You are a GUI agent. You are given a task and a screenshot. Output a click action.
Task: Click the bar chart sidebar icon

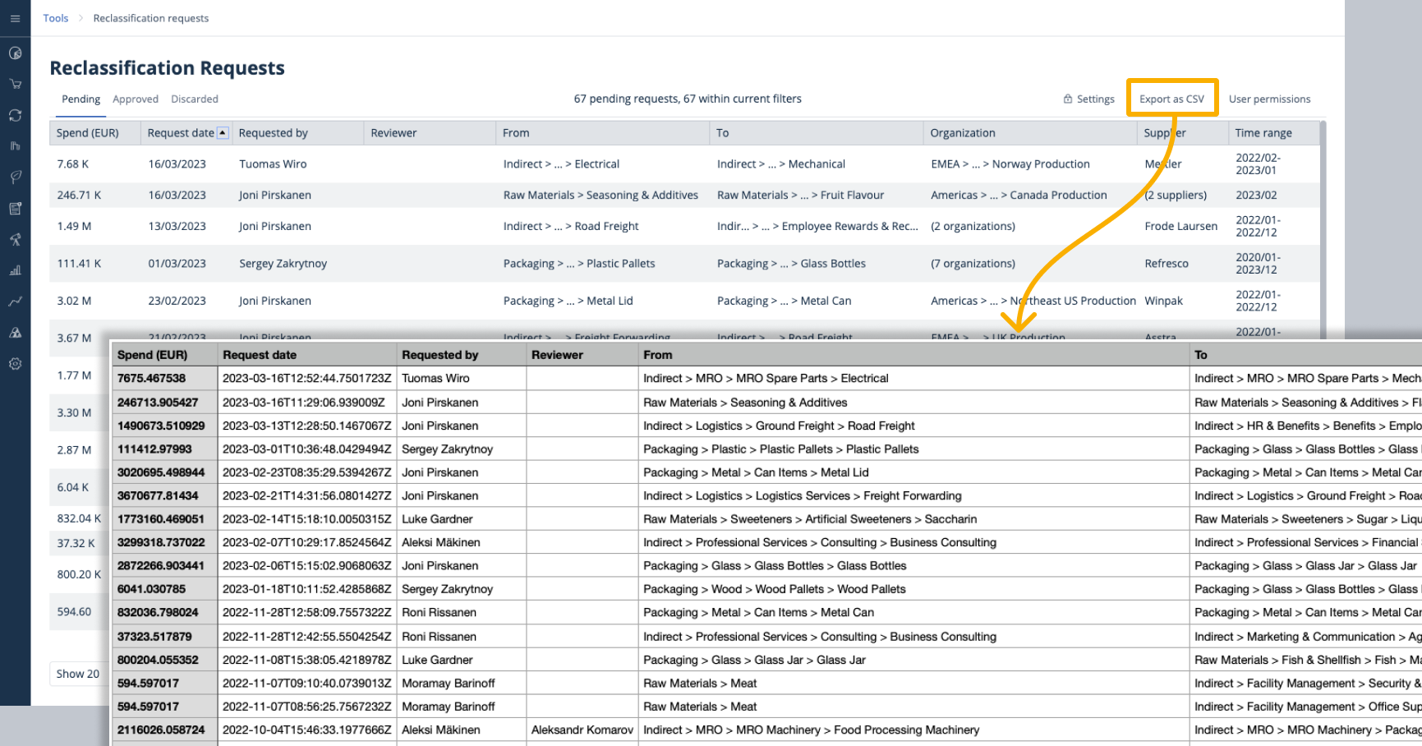pos(15,270)
